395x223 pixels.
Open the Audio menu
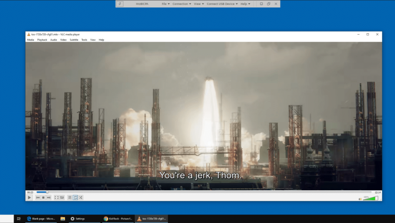[x=53, y=40]
